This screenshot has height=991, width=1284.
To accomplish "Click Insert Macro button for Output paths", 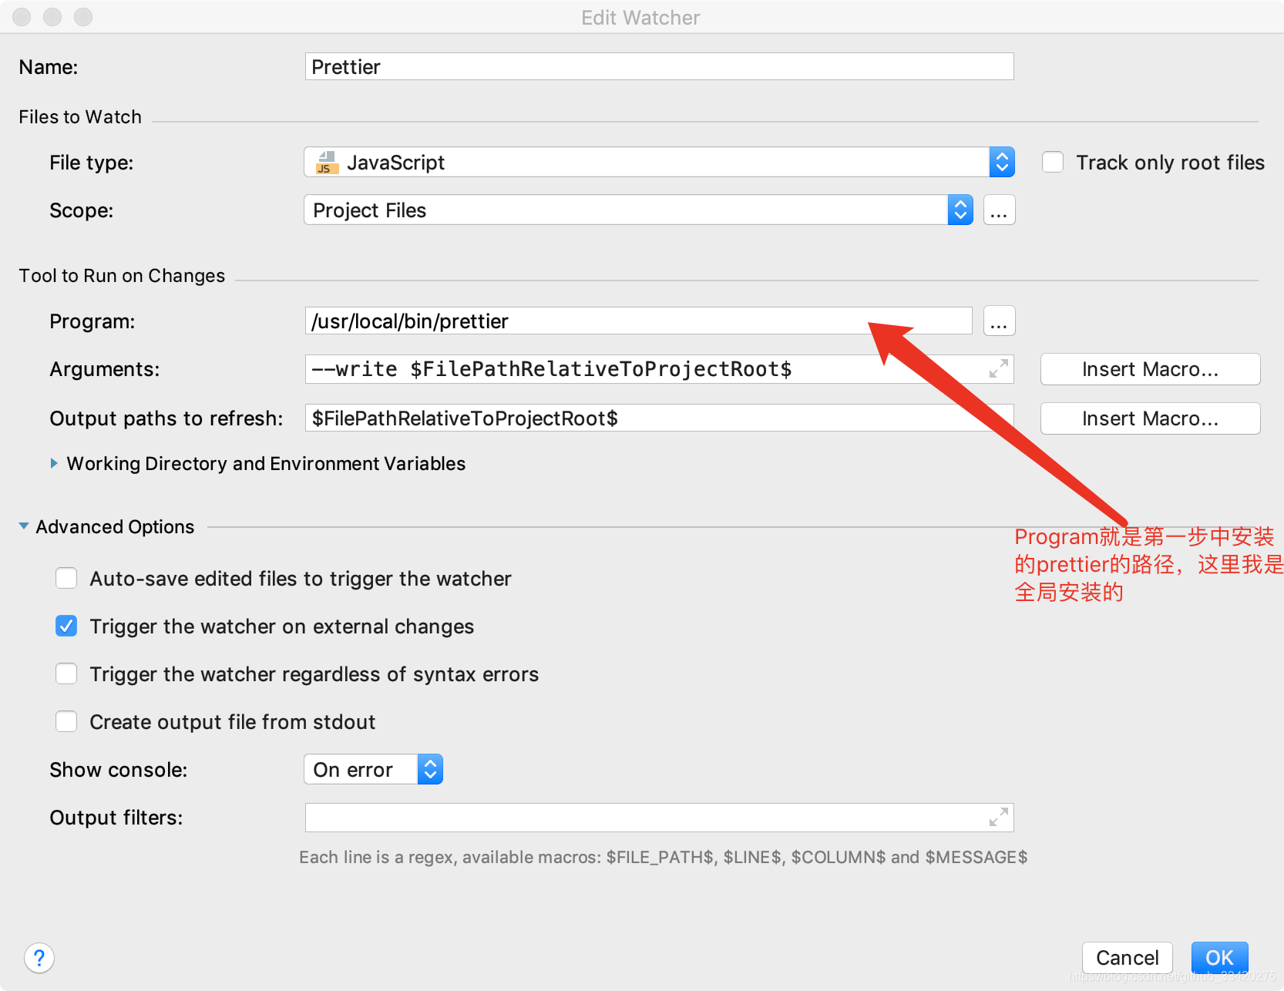I will click(x=1150, y=418).
